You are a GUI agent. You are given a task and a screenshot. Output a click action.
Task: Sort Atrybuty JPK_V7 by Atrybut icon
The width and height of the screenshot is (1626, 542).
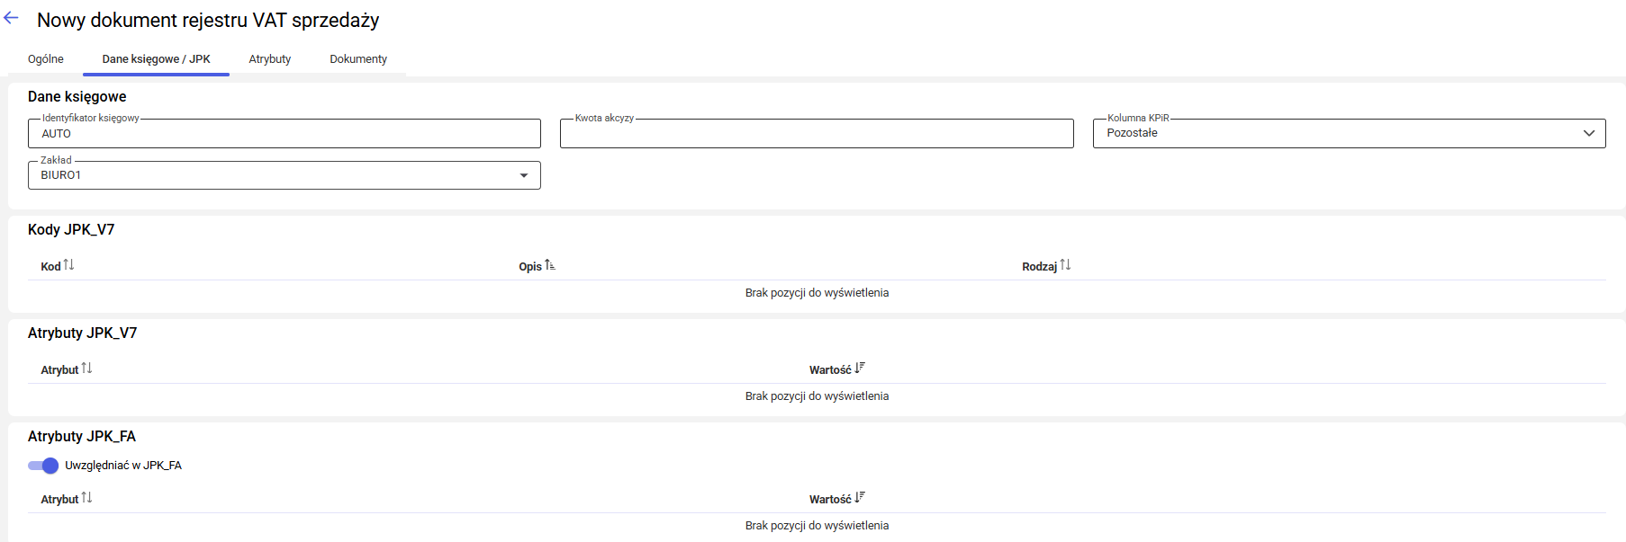[x=86, y=369]
